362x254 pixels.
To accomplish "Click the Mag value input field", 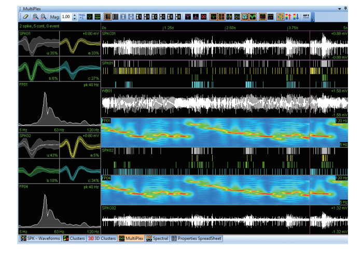I will point(67,17).
